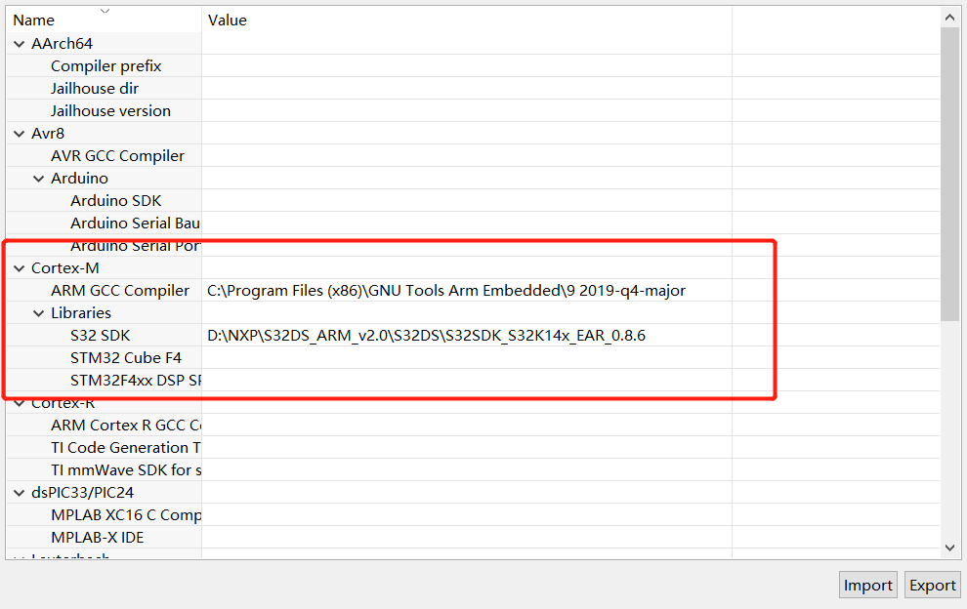Click the AVR GCC Compiler value cell

point(467,156)
